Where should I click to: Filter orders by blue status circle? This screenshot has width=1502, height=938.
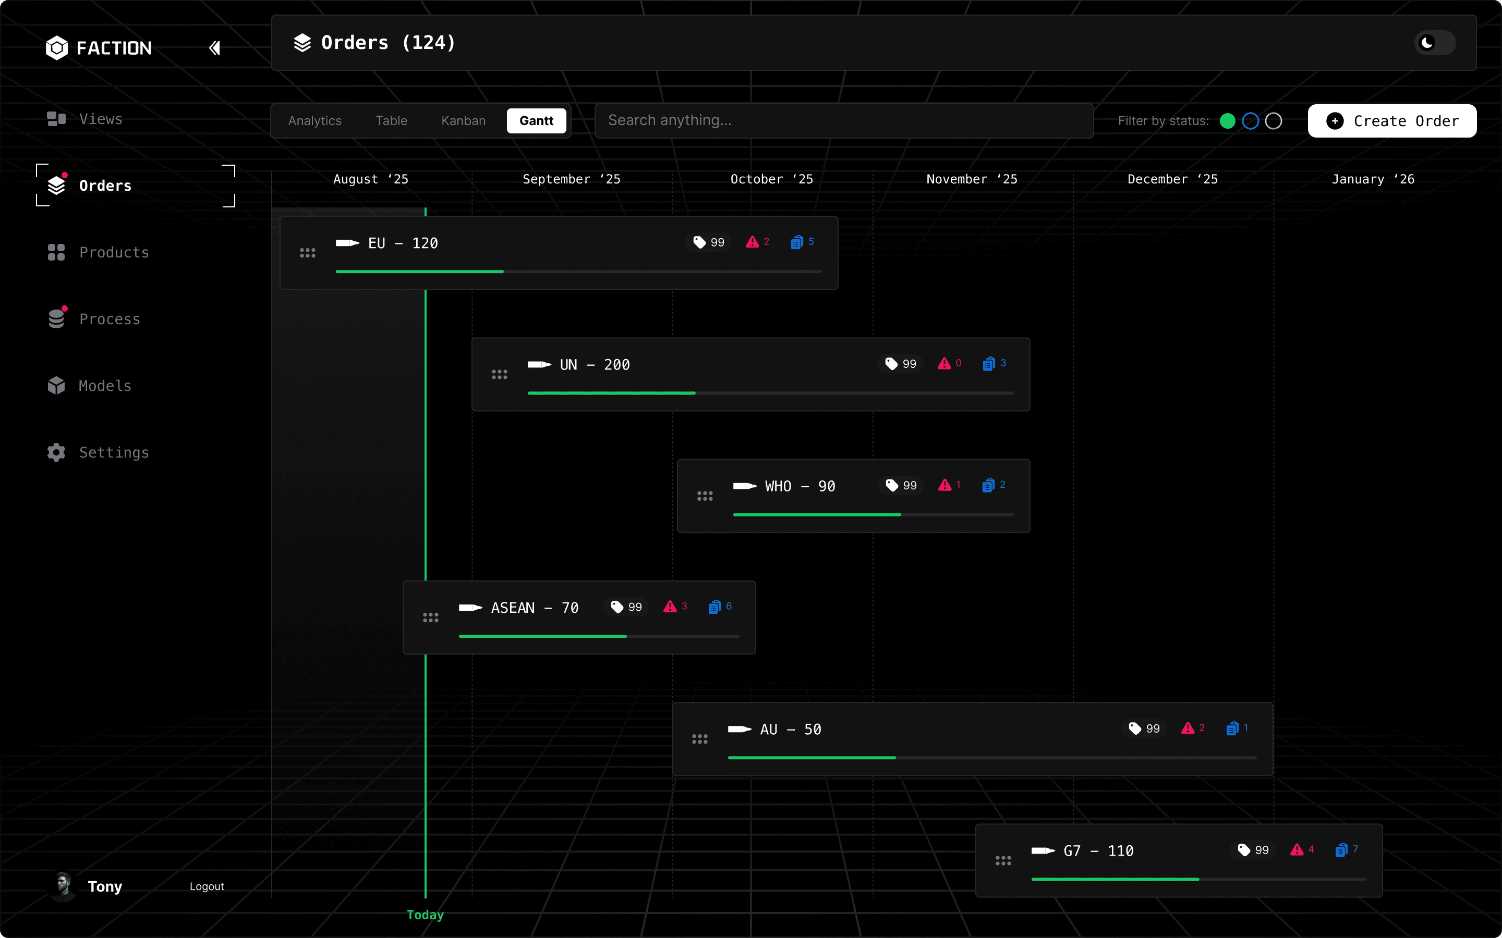1250,121
